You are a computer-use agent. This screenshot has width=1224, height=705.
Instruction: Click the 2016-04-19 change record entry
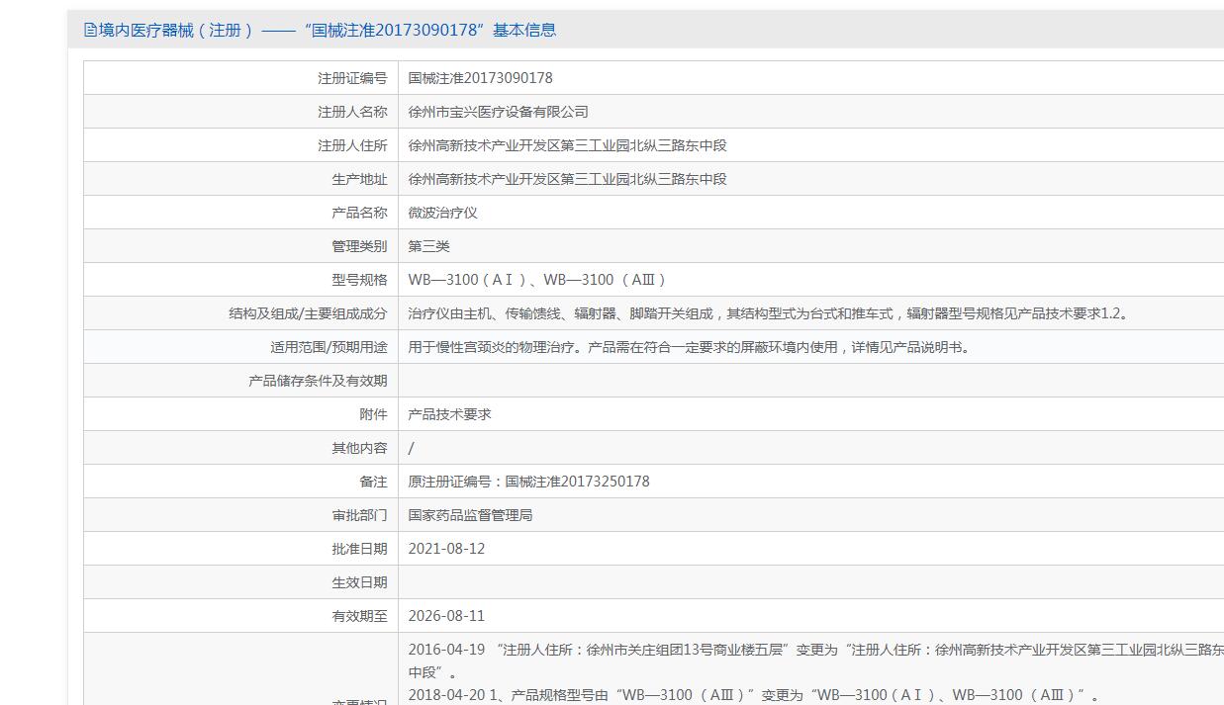click(x=816, y=661)
